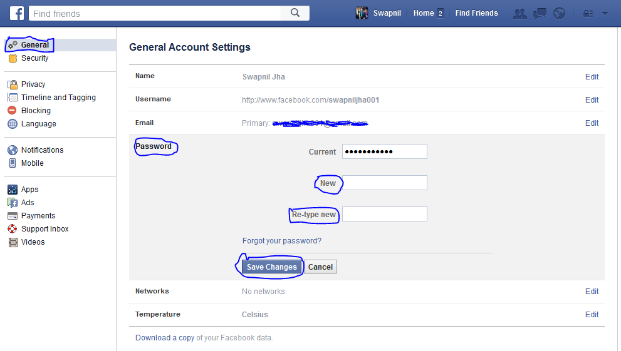Open the Notifications globe icon
Image resolution: width=621 pixels, height=351 pixels.
(559, 14)
